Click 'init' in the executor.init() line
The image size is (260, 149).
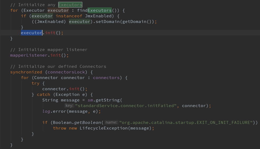(x=50, y=33)
